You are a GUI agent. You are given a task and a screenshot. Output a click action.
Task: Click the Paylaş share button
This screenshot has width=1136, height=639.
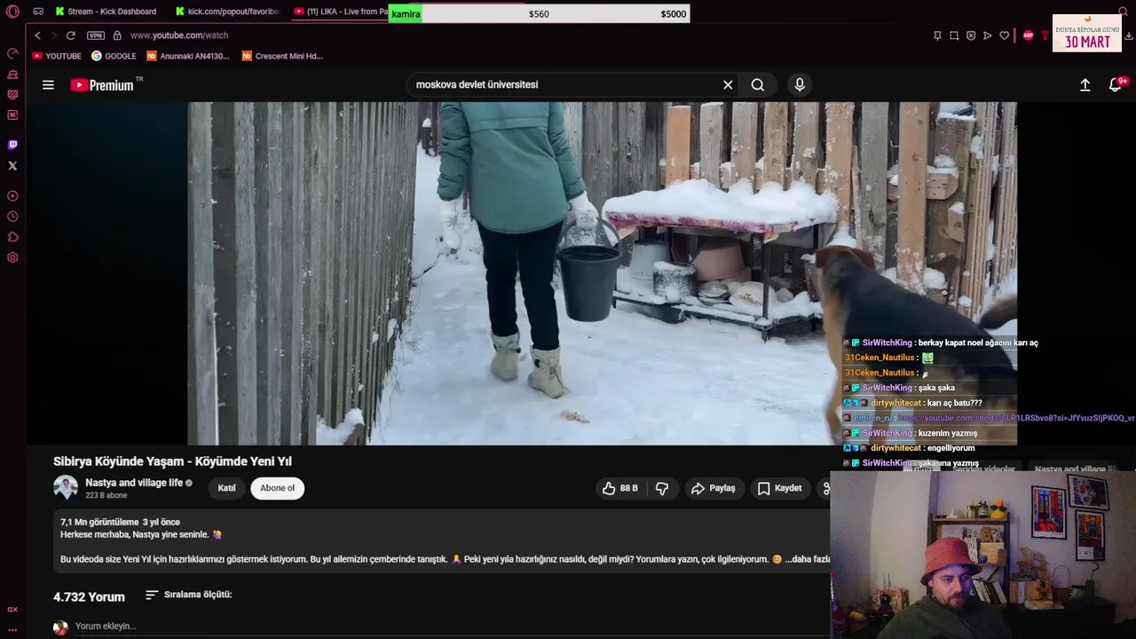(714, 488)
